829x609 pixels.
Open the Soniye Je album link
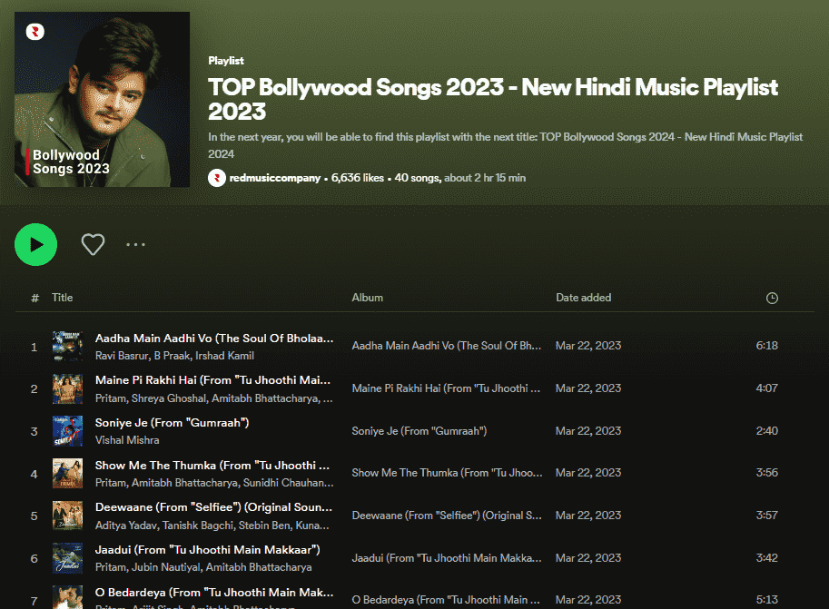pyautogui.click(x=419, y=431)
